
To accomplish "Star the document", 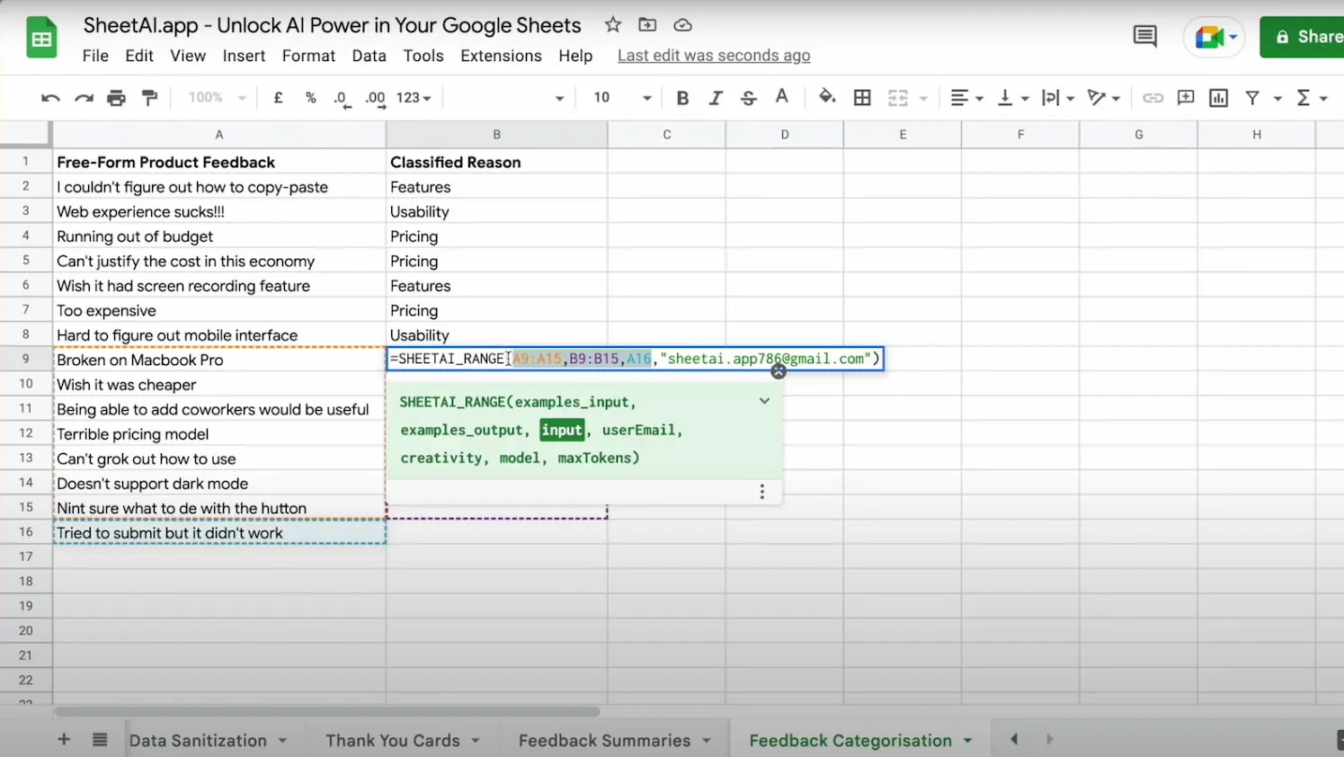I will tap(613, 25).
